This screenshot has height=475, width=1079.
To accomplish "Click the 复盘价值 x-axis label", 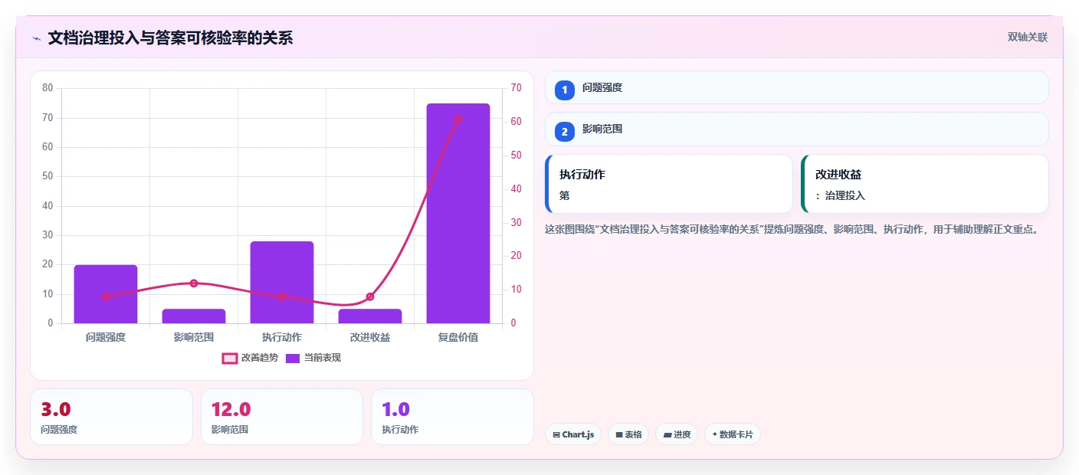I will [x=458, y=337].
